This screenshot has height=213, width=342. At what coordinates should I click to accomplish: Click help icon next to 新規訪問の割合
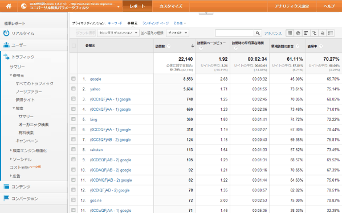point(298,46)
